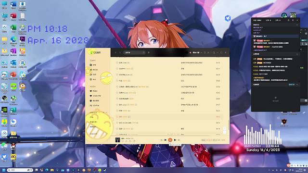Open the user avatar in QQ Music title bar
The height and width of the screenshot is (173, 308).
tap(190, 52)
